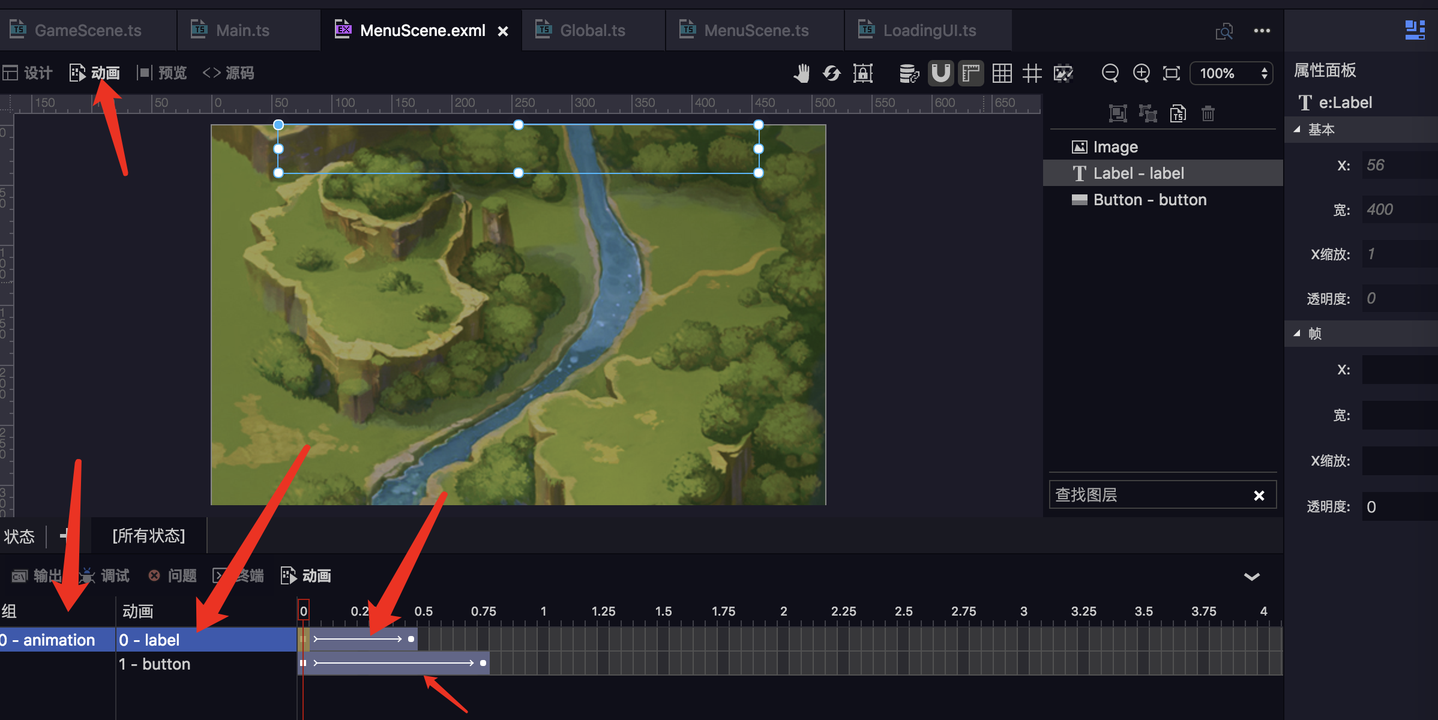Select the Button - button layer
Viewport: 1438px width, 720px height.
pyautogui.click(x=1149, y=200)
